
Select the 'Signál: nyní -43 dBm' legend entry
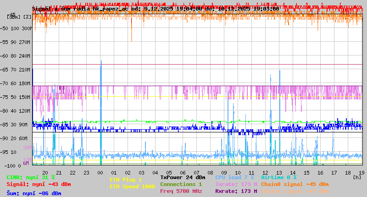click(39, 184)
